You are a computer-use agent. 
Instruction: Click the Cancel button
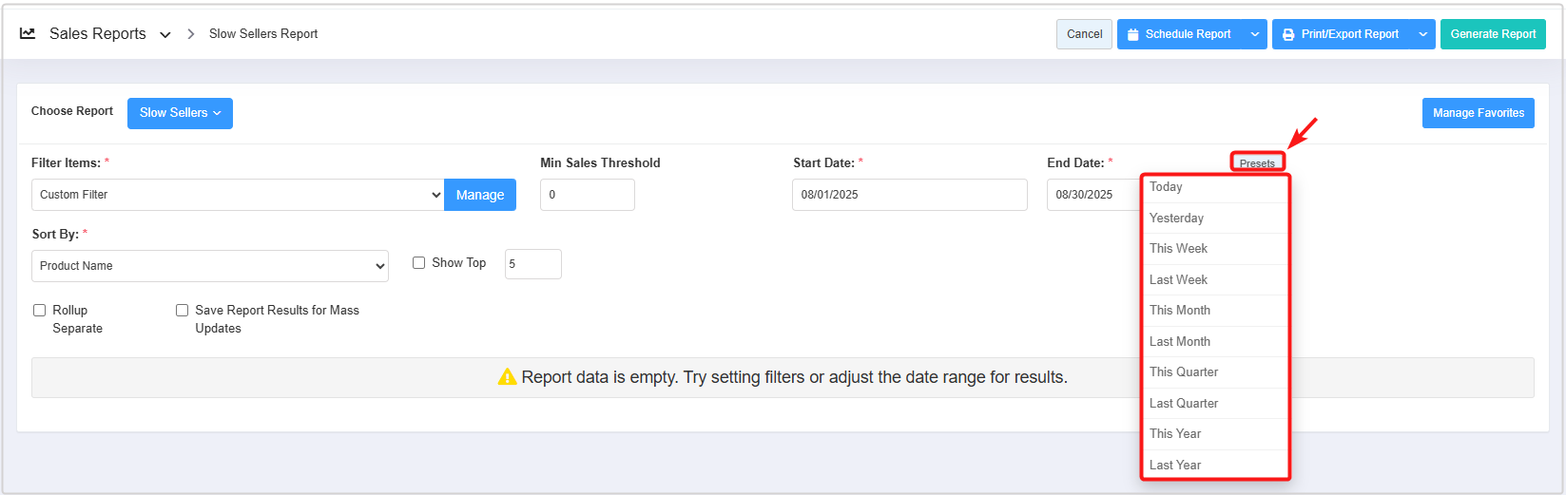click(1084, 34)
